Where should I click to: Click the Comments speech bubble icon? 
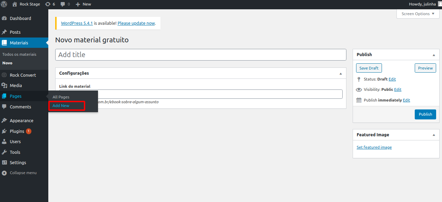pos(4,107)
